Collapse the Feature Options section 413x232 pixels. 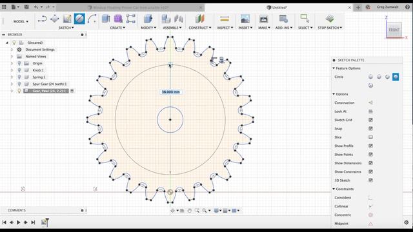click(x=334, y=68)
